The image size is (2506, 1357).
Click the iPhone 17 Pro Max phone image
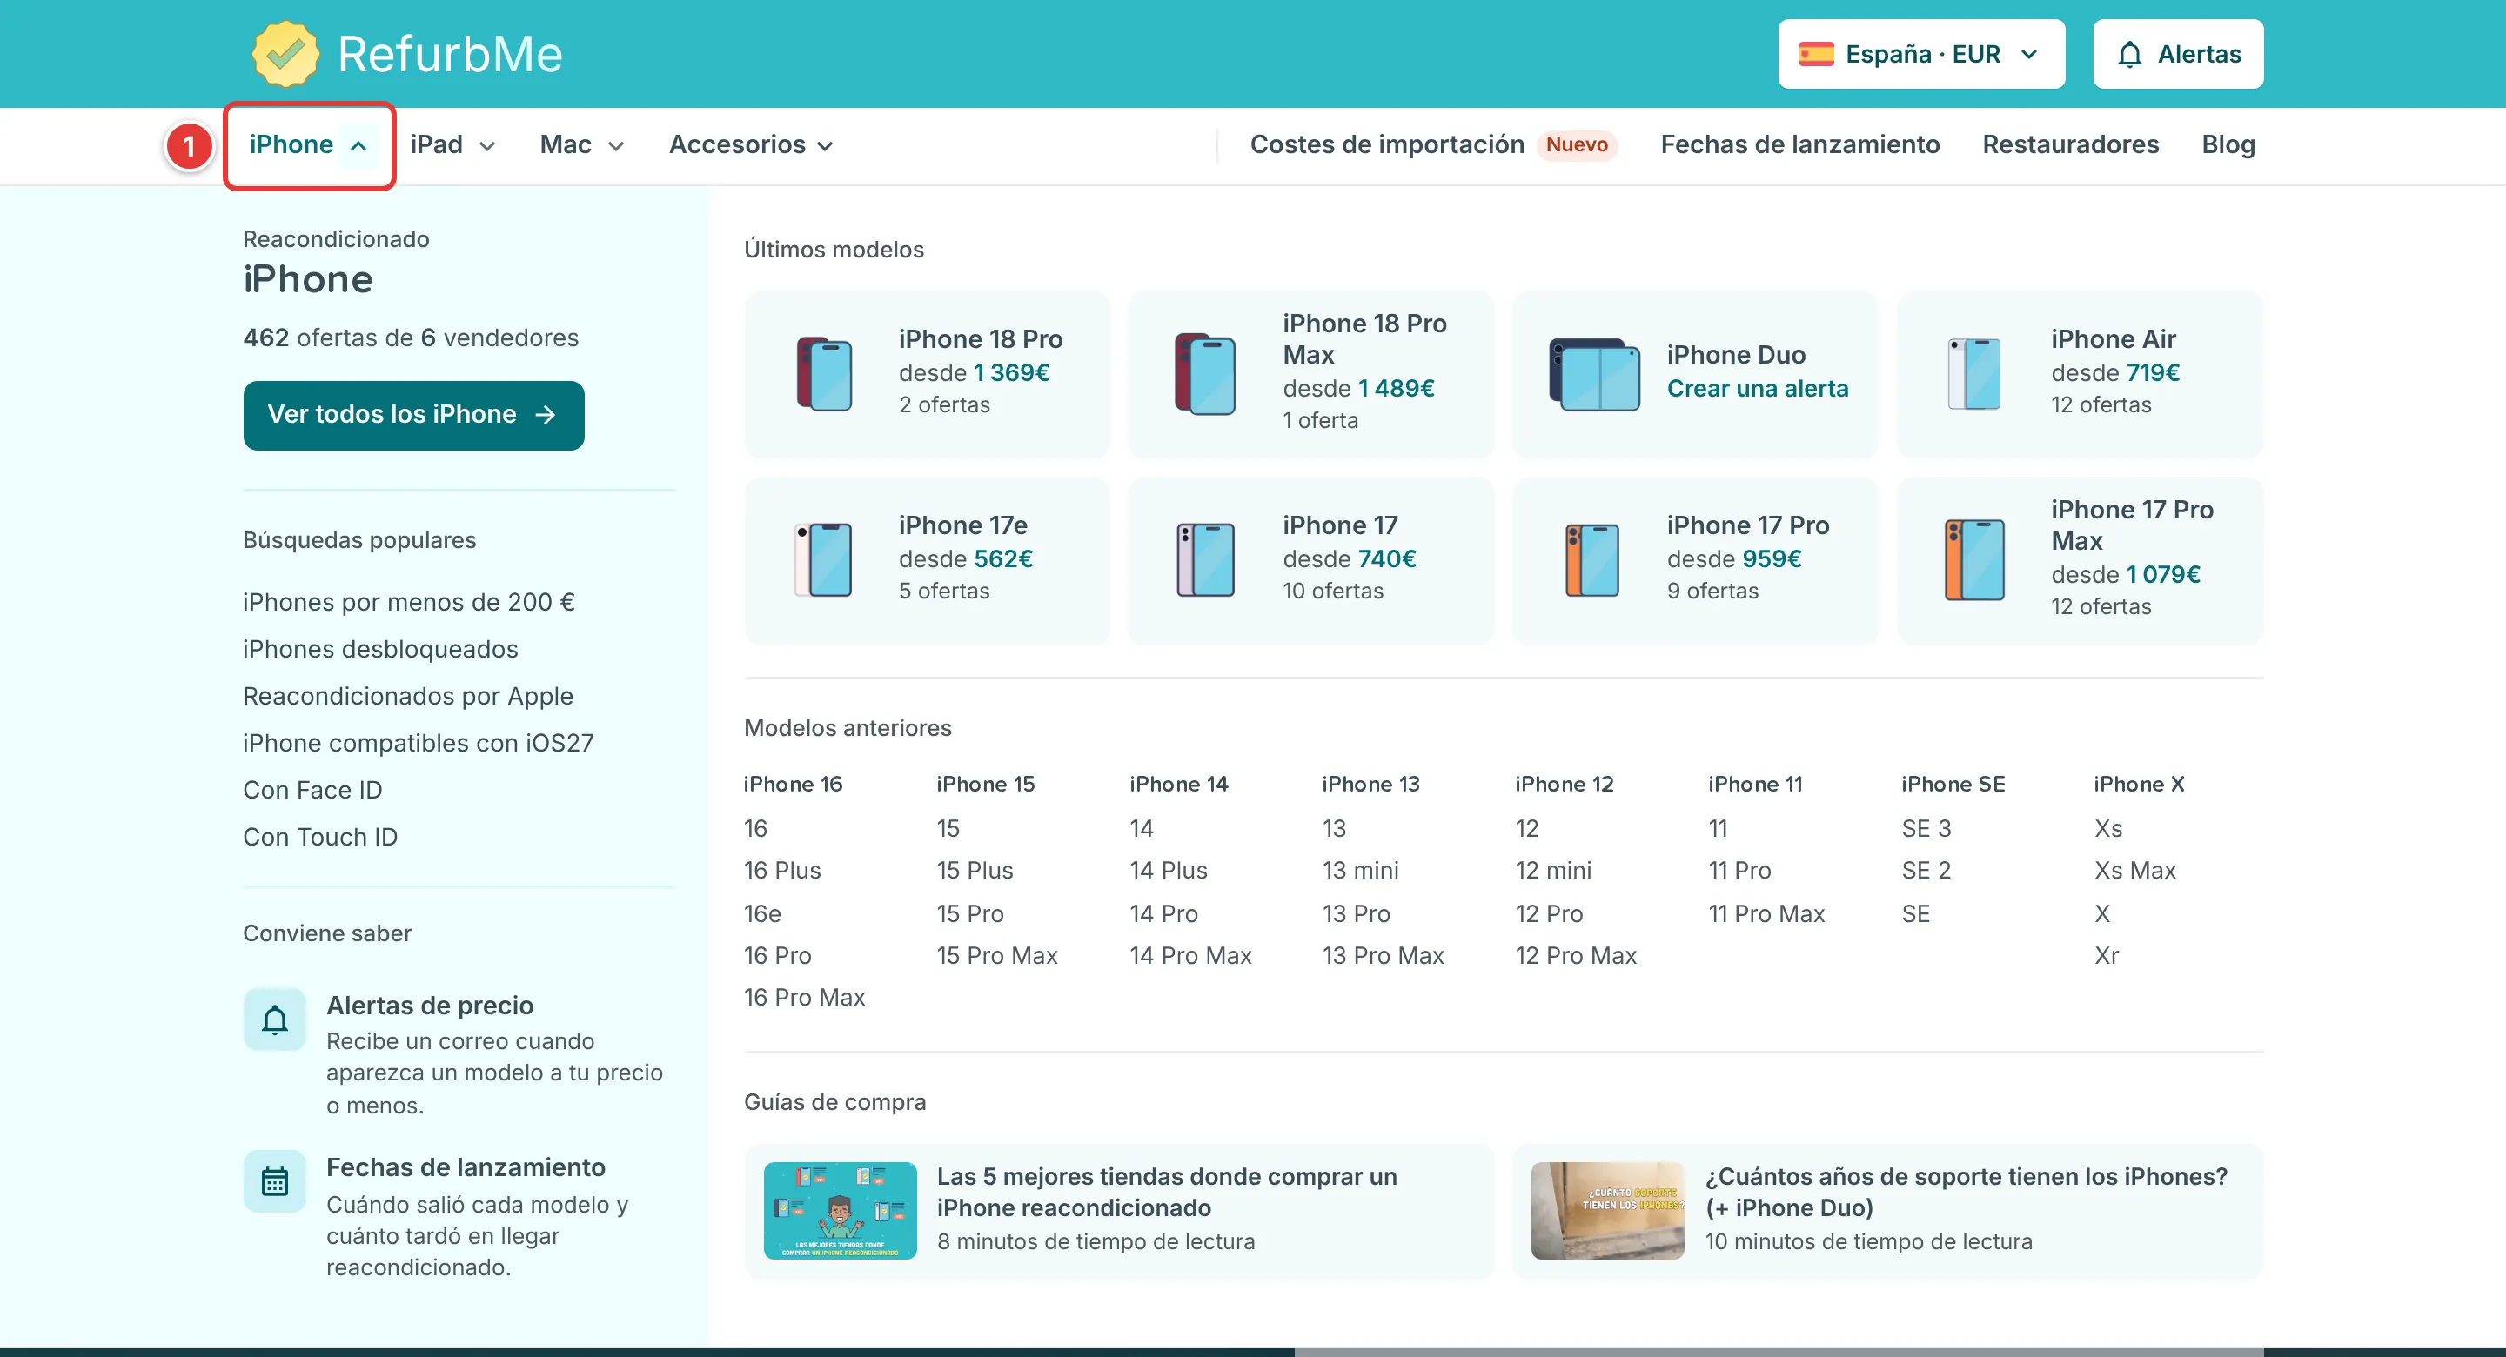pos(1973,559)
